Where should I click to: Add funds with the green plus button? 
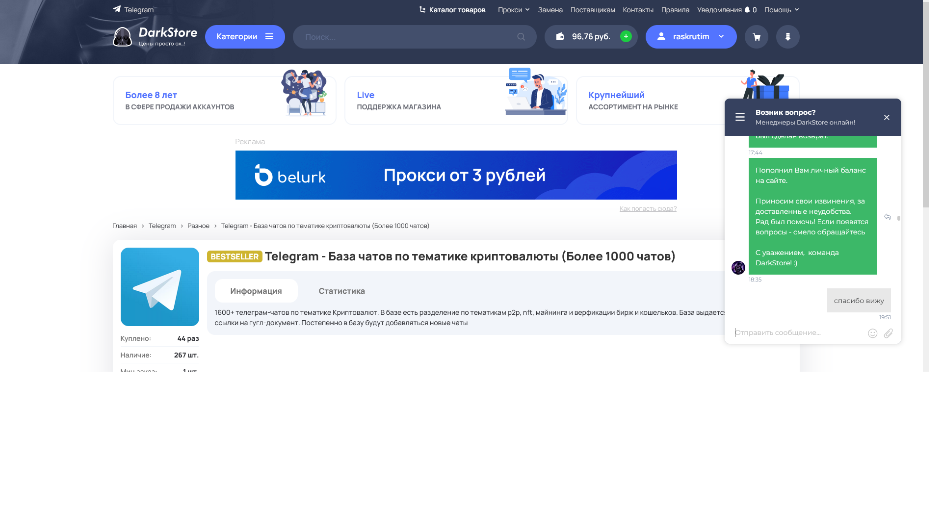tap(626, 36)
